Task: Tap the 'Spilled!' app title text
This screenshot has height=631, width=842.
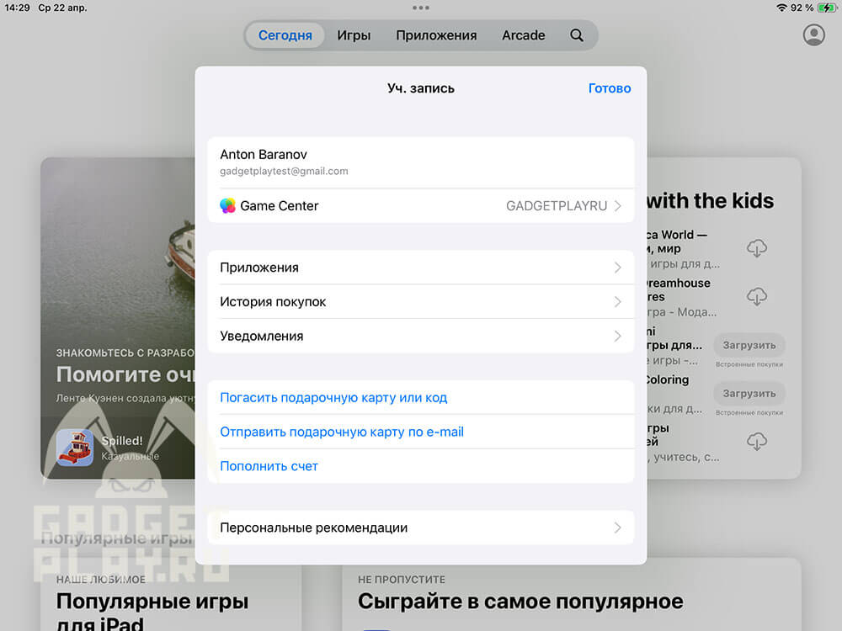Action: (x=122, y=441)
